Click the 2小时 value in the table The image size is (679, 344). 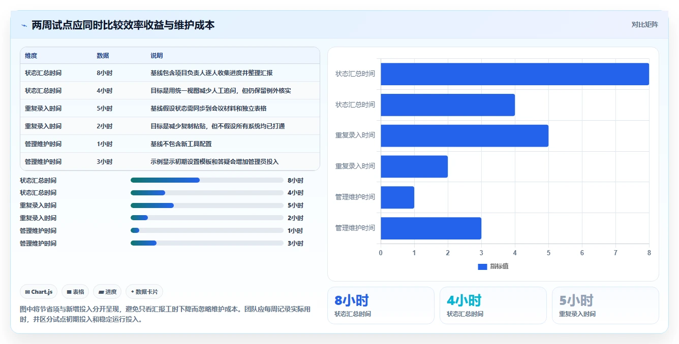[105, 126]
